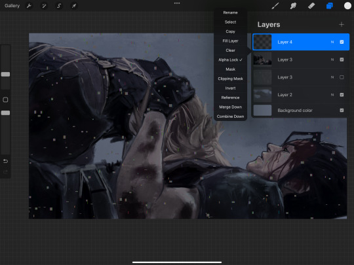This screenshot has width=354, height=265.
Task: Choose Reference option
Action: (x=230, y=97)
